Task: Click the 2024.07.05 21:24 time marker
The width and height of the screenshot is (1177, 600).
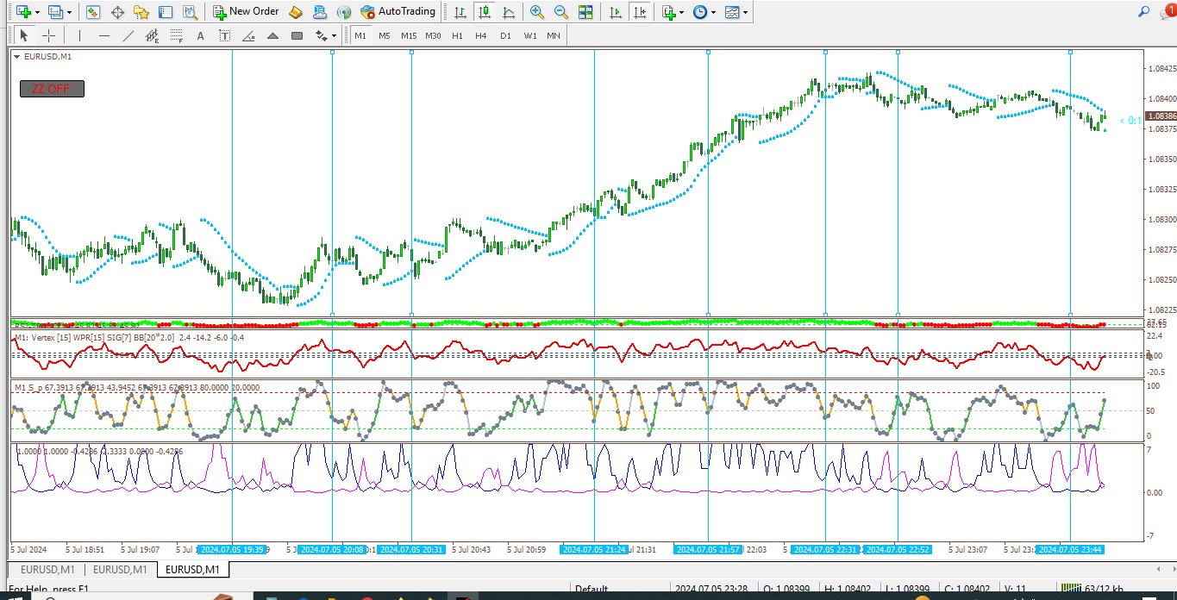Action: (594, 549)
